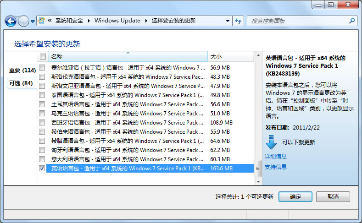
Task: Expand the arrow after 系统和安全 breadcrumb
Action: (89, 21)
